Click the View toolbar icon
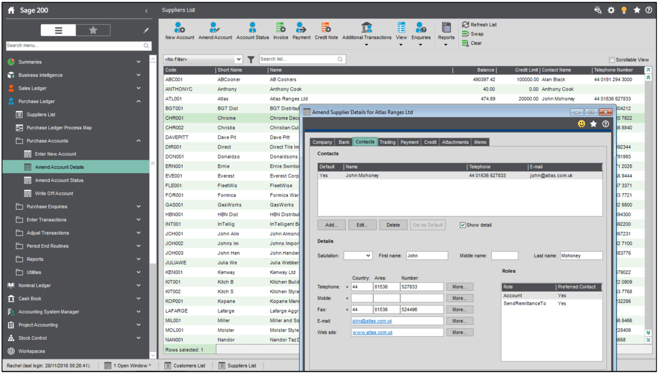The width and height of the screenshot is (659, 374). coord(401,28)
